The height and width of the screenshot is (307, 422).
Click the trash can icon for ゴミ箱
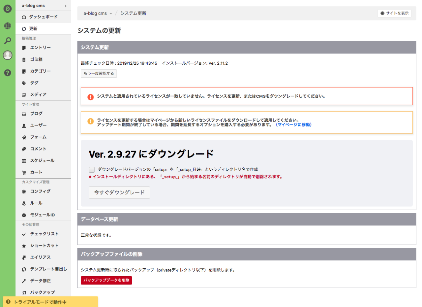(x=24, y=60)
